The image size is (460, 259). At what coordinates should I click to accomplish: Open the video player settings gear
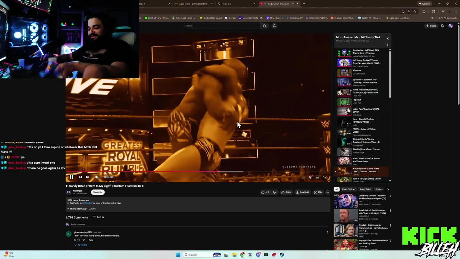[x=311, y=177]
